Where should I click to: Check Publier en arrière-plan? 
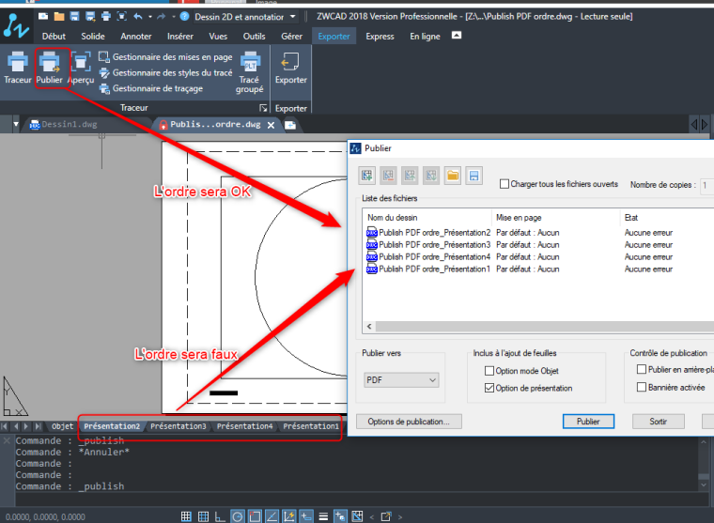[641, 369]
